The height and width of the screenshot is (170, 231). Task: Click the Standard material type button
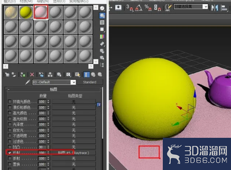pos(90,82)
